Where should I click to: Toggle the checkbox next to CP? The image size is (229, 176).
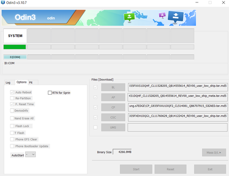95,107
